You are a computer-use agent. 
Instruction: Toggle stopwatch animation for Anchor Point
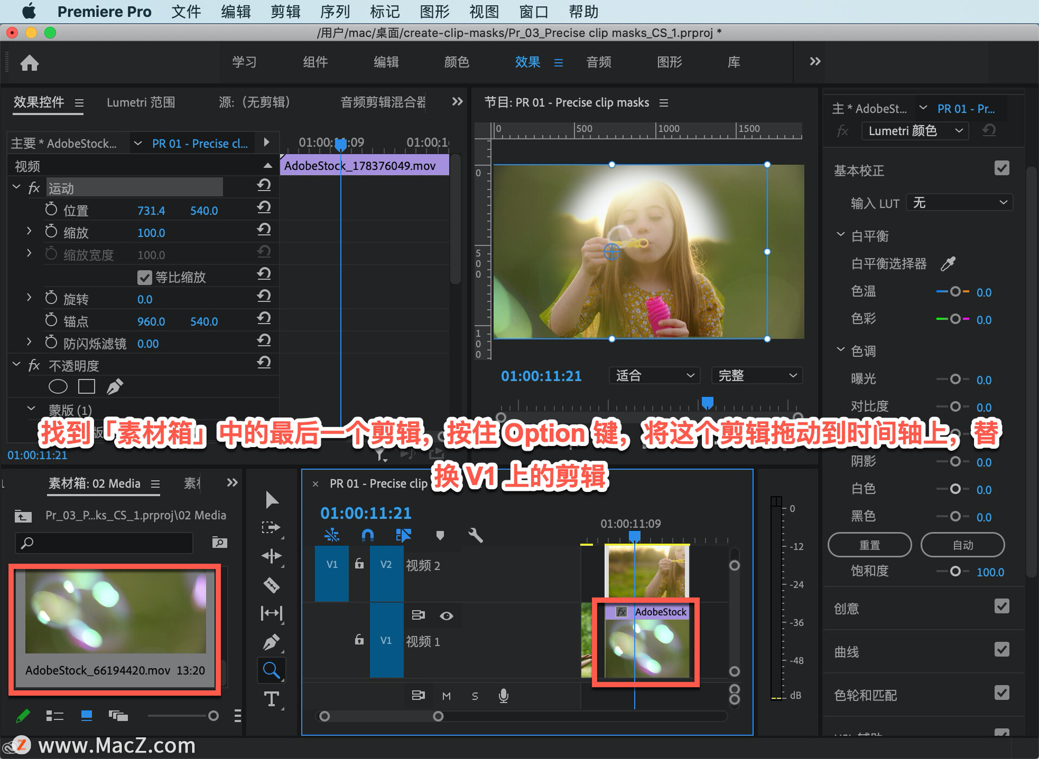point(51,320)
